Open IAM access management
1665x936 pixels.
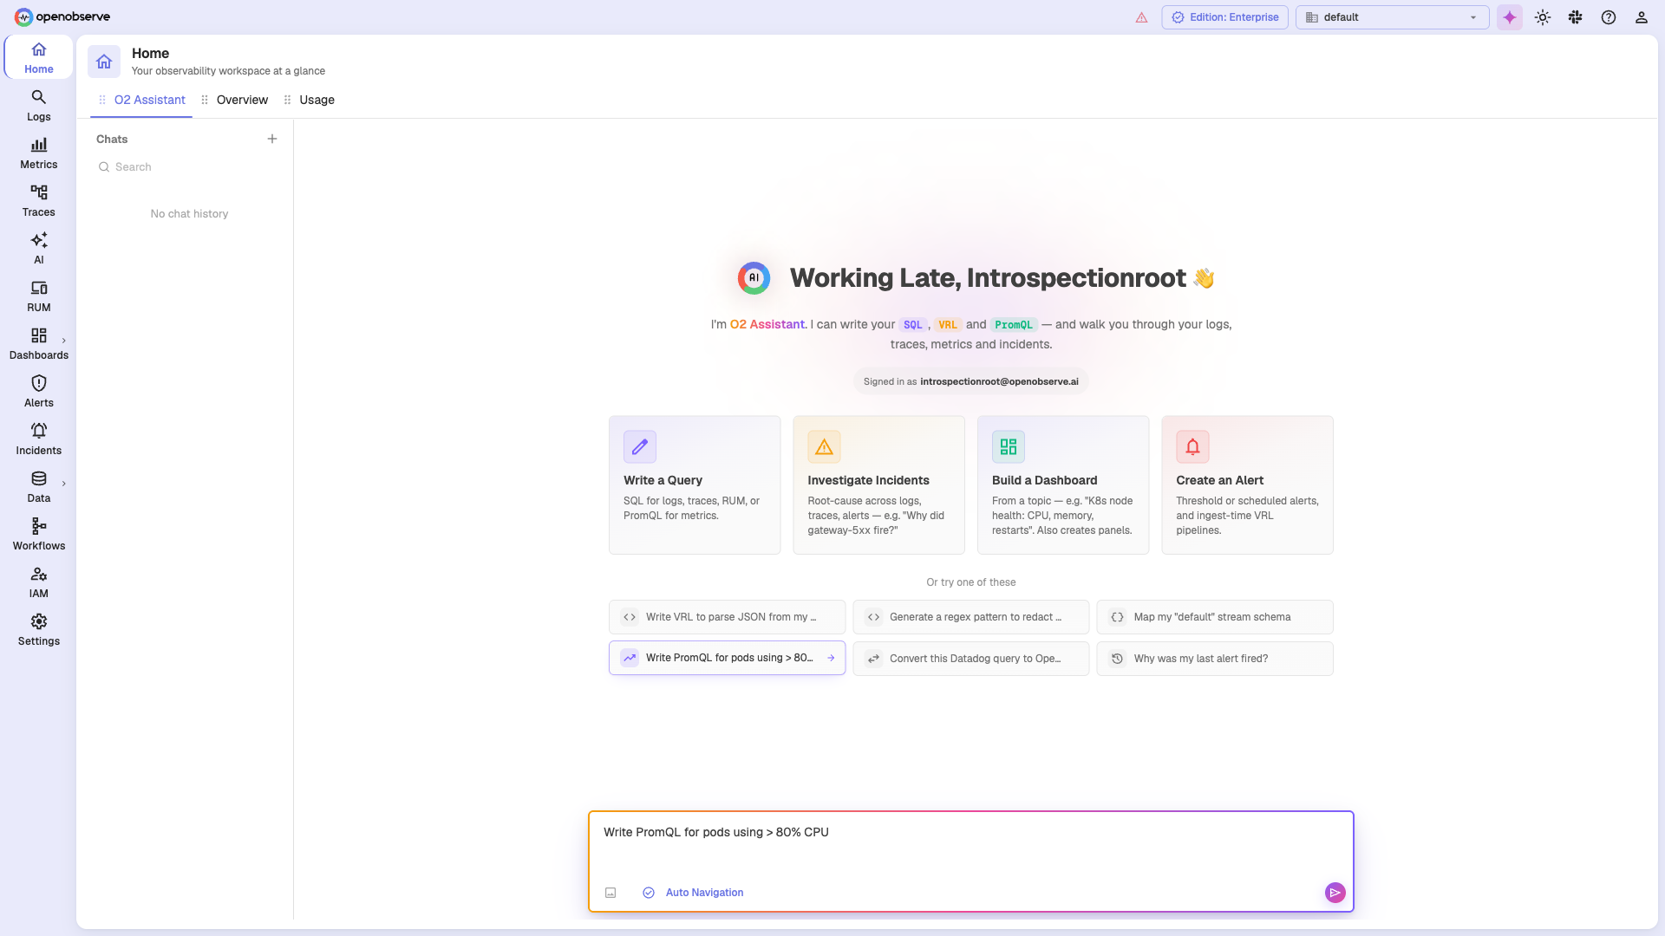[38, 582]
